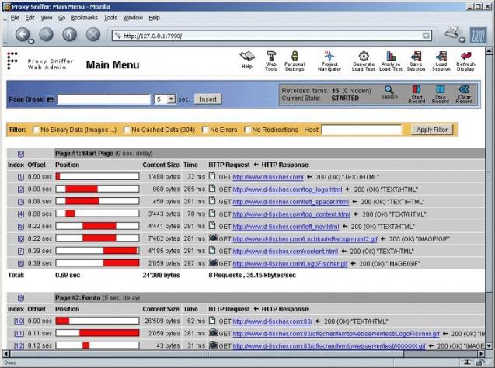Click the Clear Record icon
Viewport: 495px width, 368px height.
464,89
